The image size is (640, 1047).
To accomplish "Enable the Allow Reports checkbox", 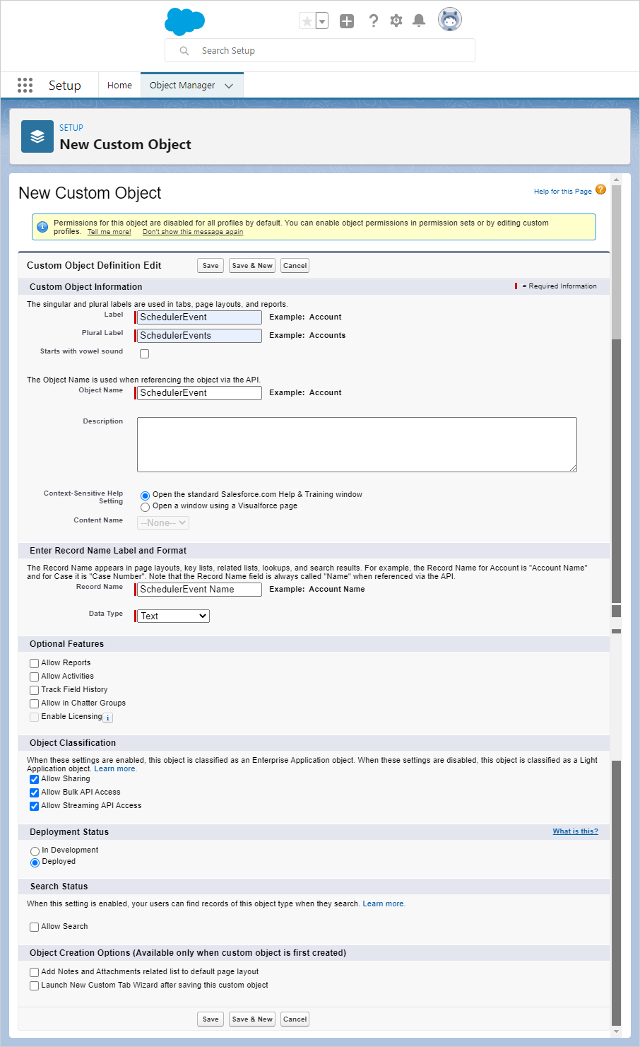I will click(34, 663).
